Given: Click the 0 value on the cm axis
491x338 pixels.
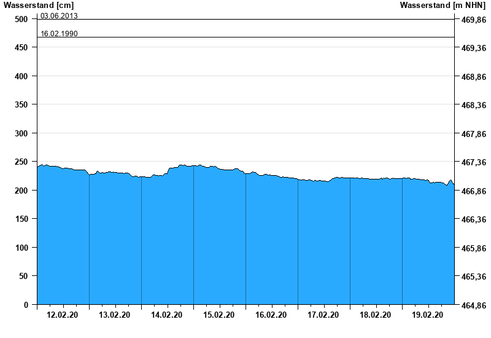Looking at the screenshot, I should 26,305.
